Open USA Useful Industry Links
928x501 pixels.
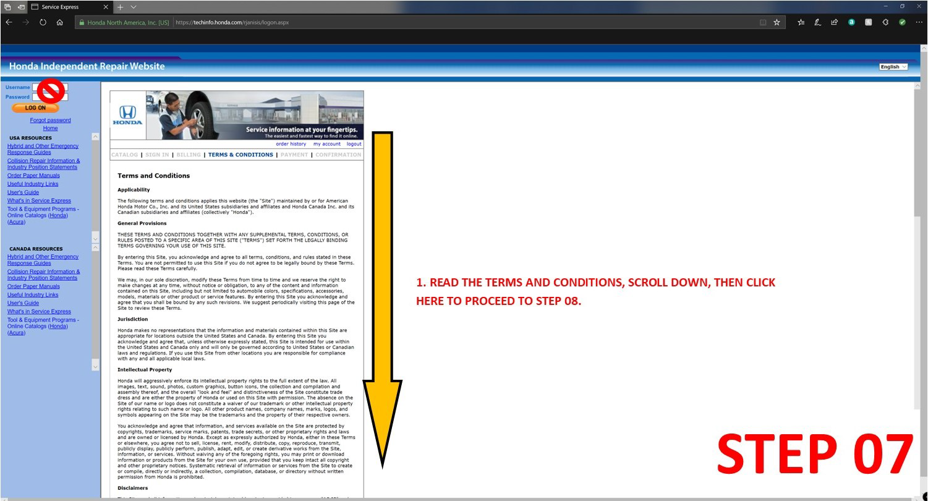[x=33, y=184]
